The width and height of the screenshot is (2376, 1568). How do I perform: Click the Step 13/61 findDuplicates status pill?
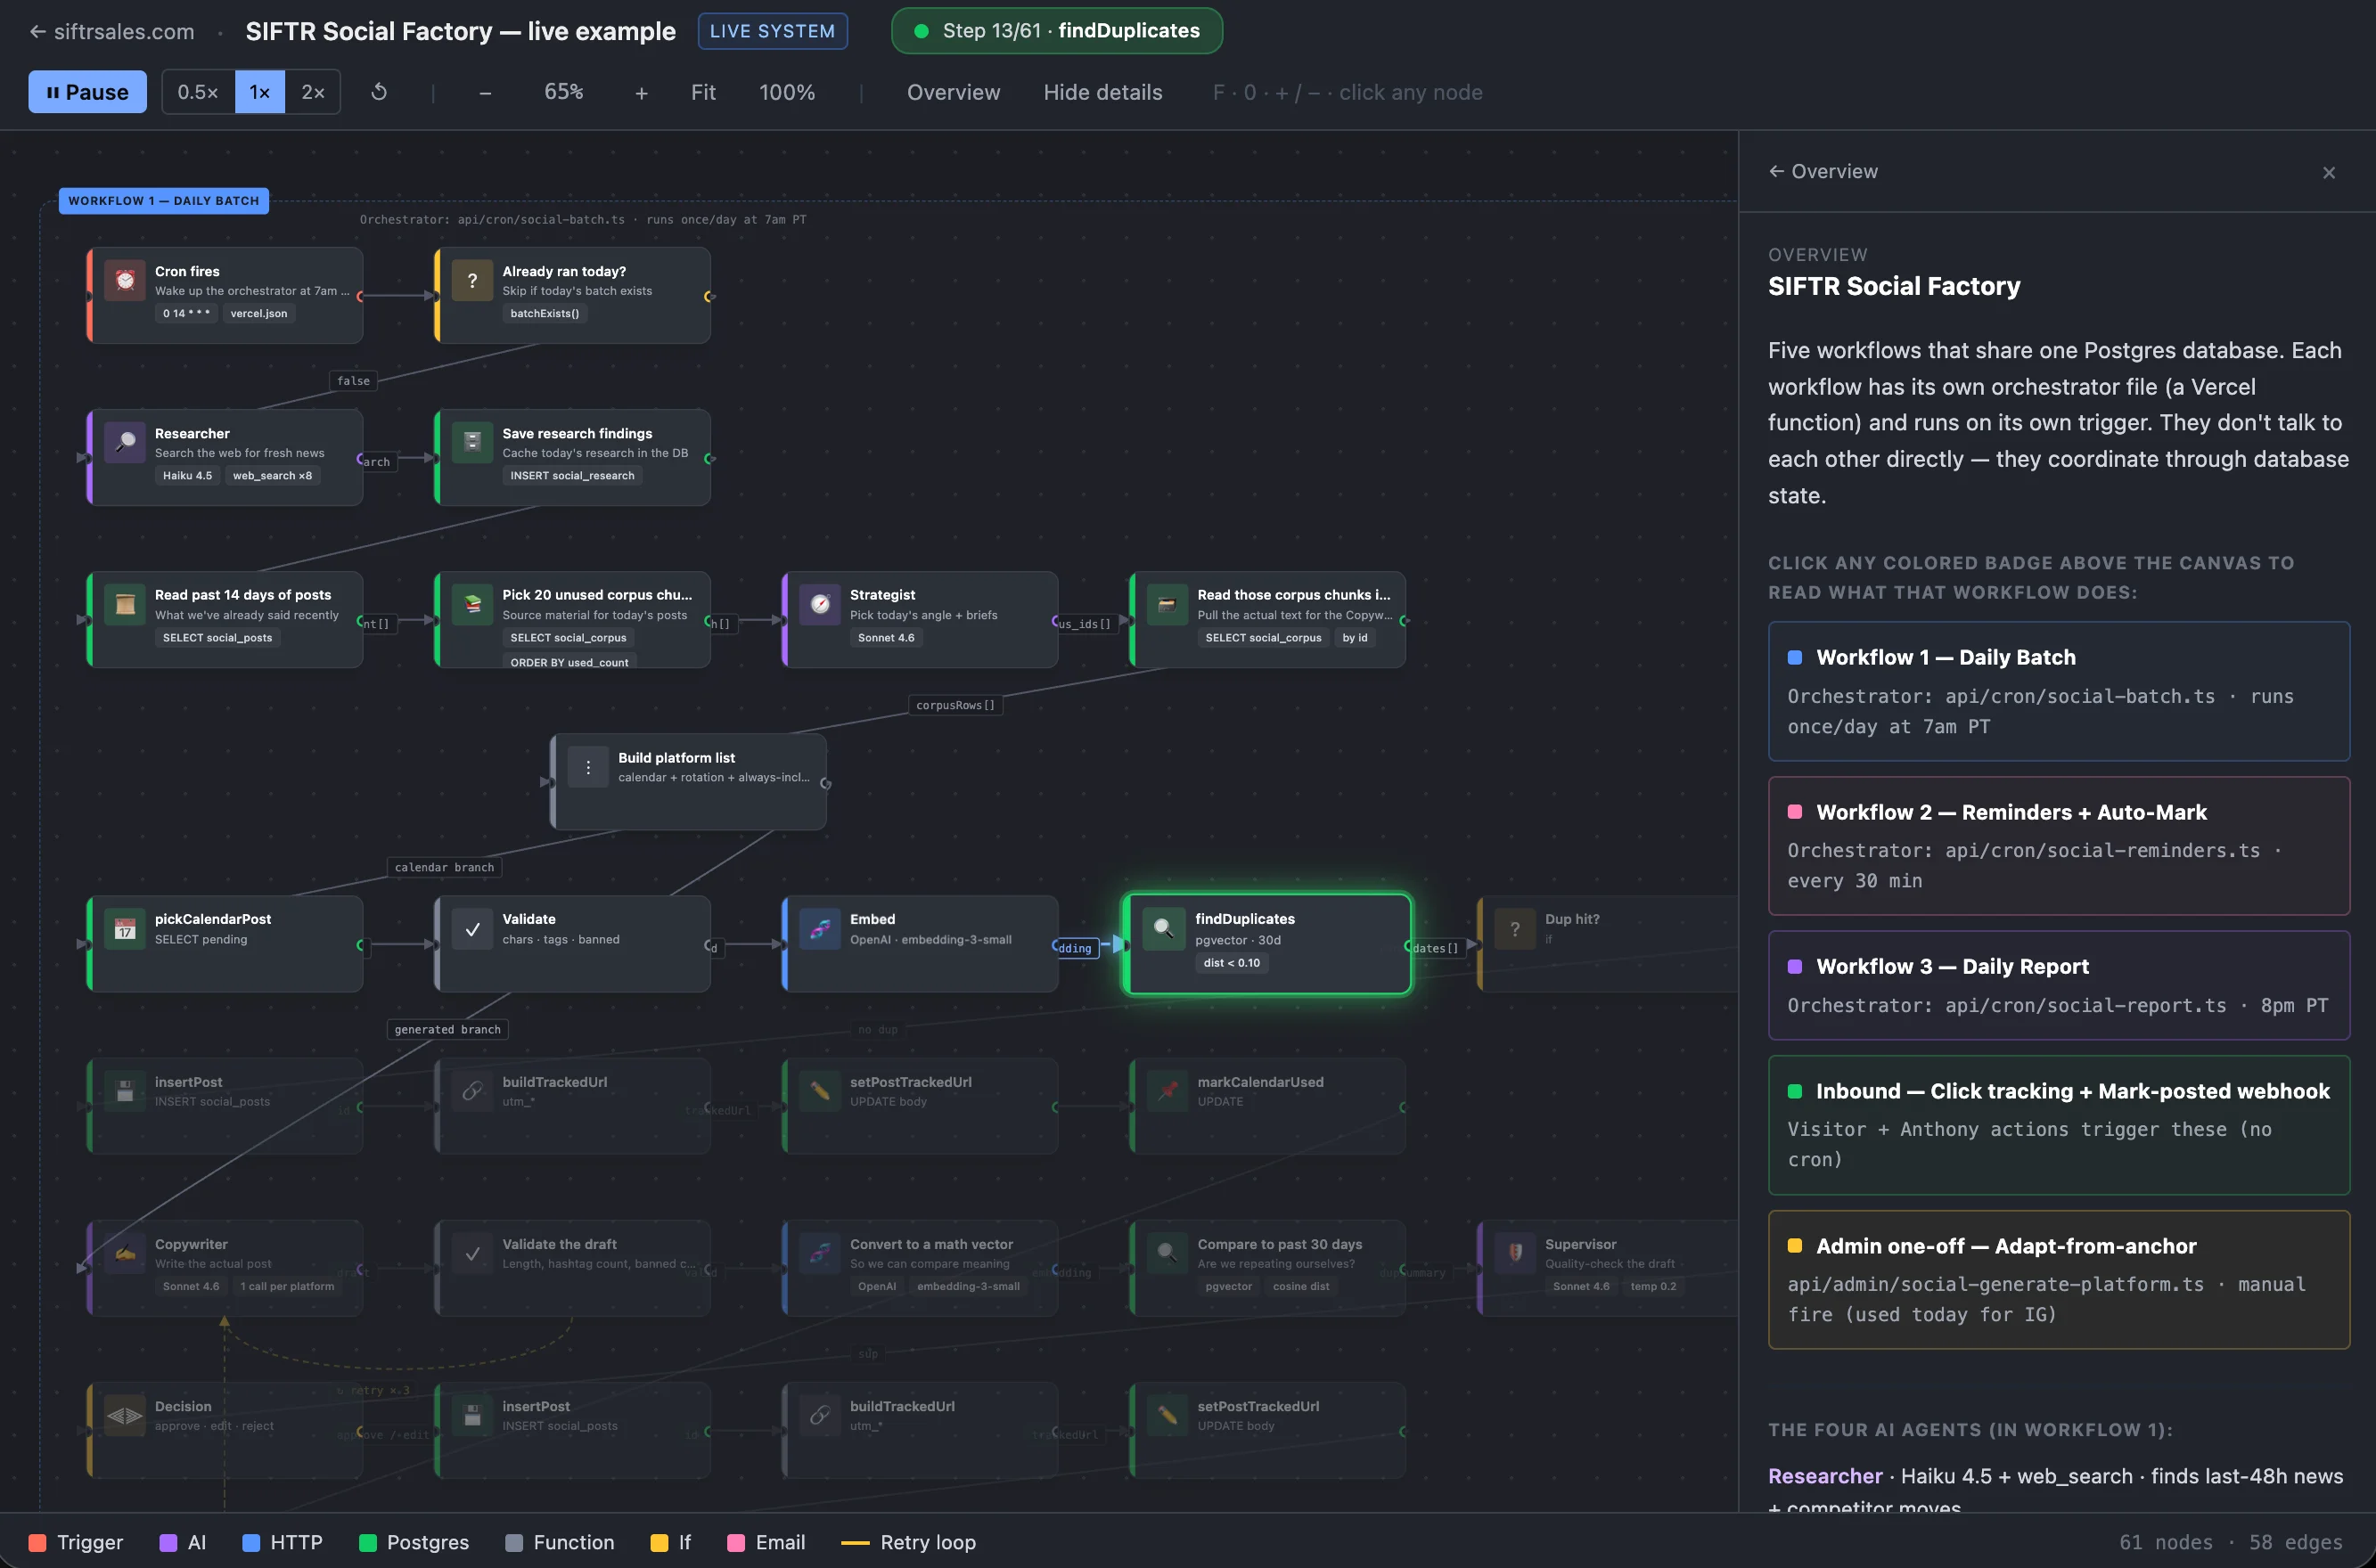pos(1056,31)
